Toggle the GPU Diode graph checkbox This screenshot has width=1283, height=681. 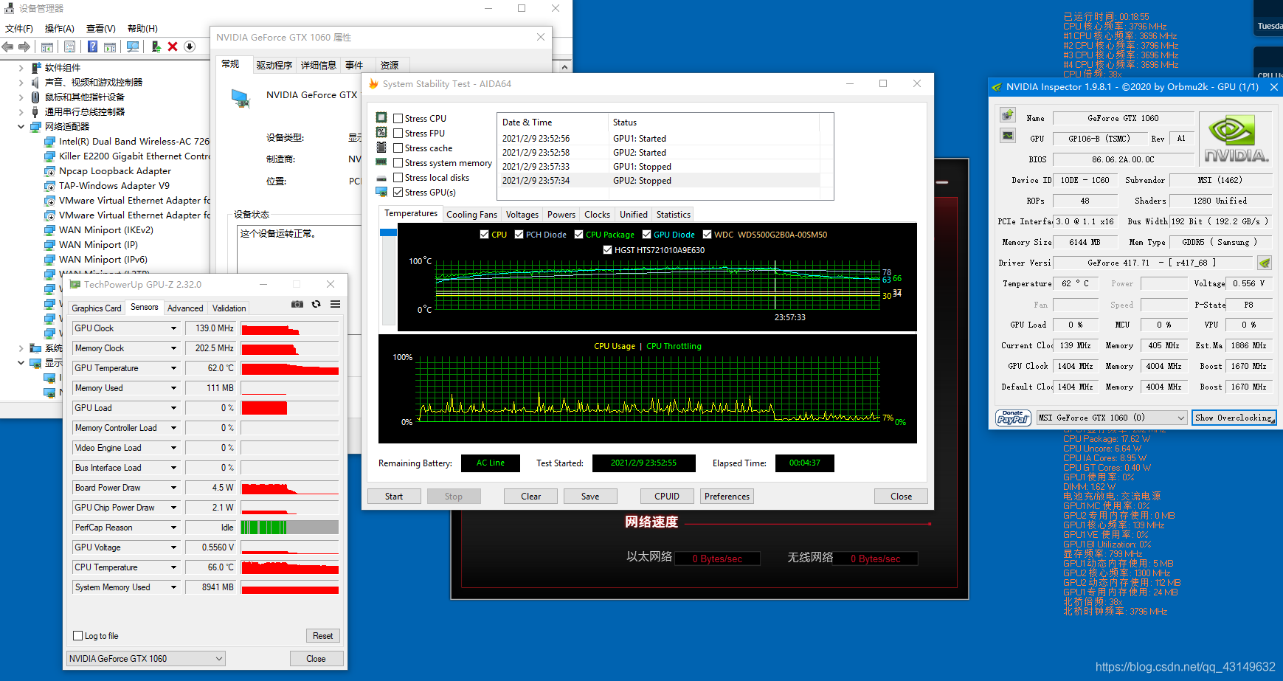(647, 235)
